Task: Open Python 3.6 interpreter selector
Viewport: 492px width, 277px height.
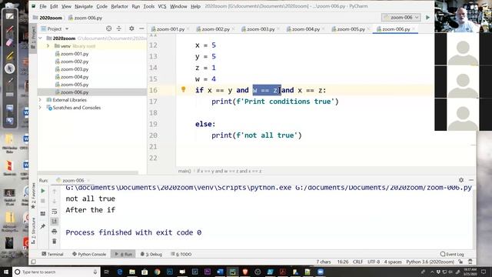Action: 430,262
